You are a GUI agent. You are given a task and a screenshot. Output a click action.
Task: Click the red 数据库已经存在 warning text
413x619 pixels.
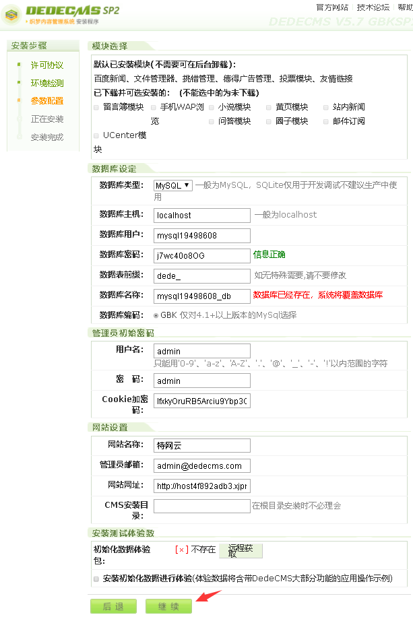[x=318, y=295]
